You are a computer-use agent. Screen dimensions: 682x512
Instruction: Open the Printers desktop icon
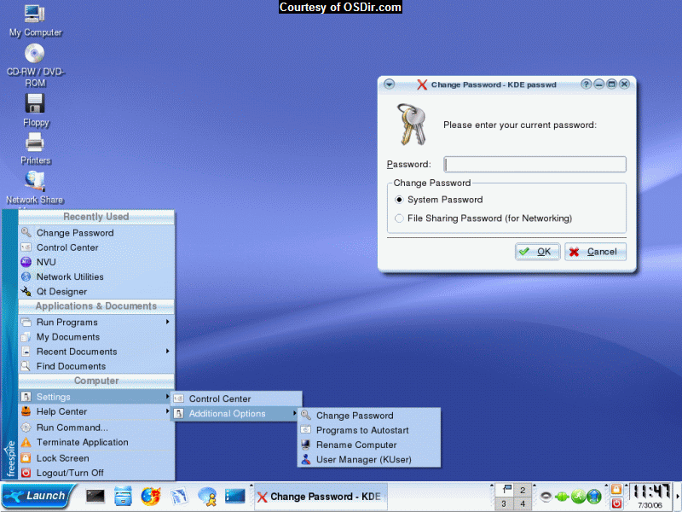pos(35,148)
